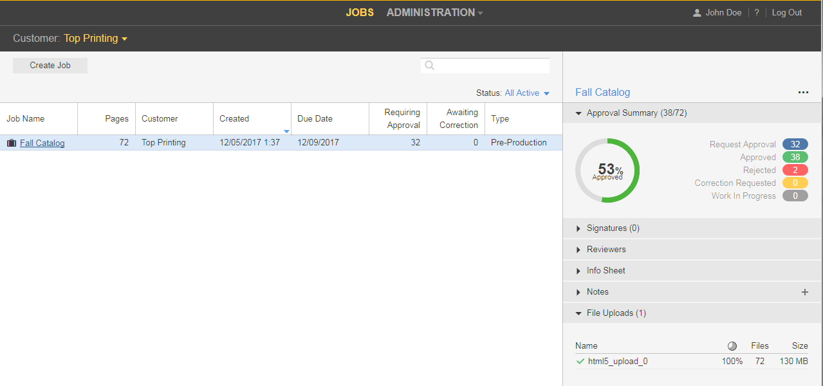The image size is (823, 386).
Task: Open the three-dots menu for Fall Catalog
Action: 802,93
